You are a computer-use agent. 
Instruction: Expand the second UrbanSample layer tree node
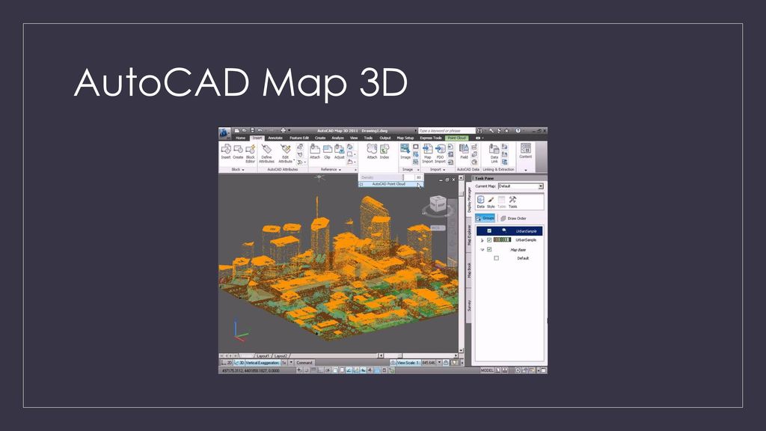[482, 240]
